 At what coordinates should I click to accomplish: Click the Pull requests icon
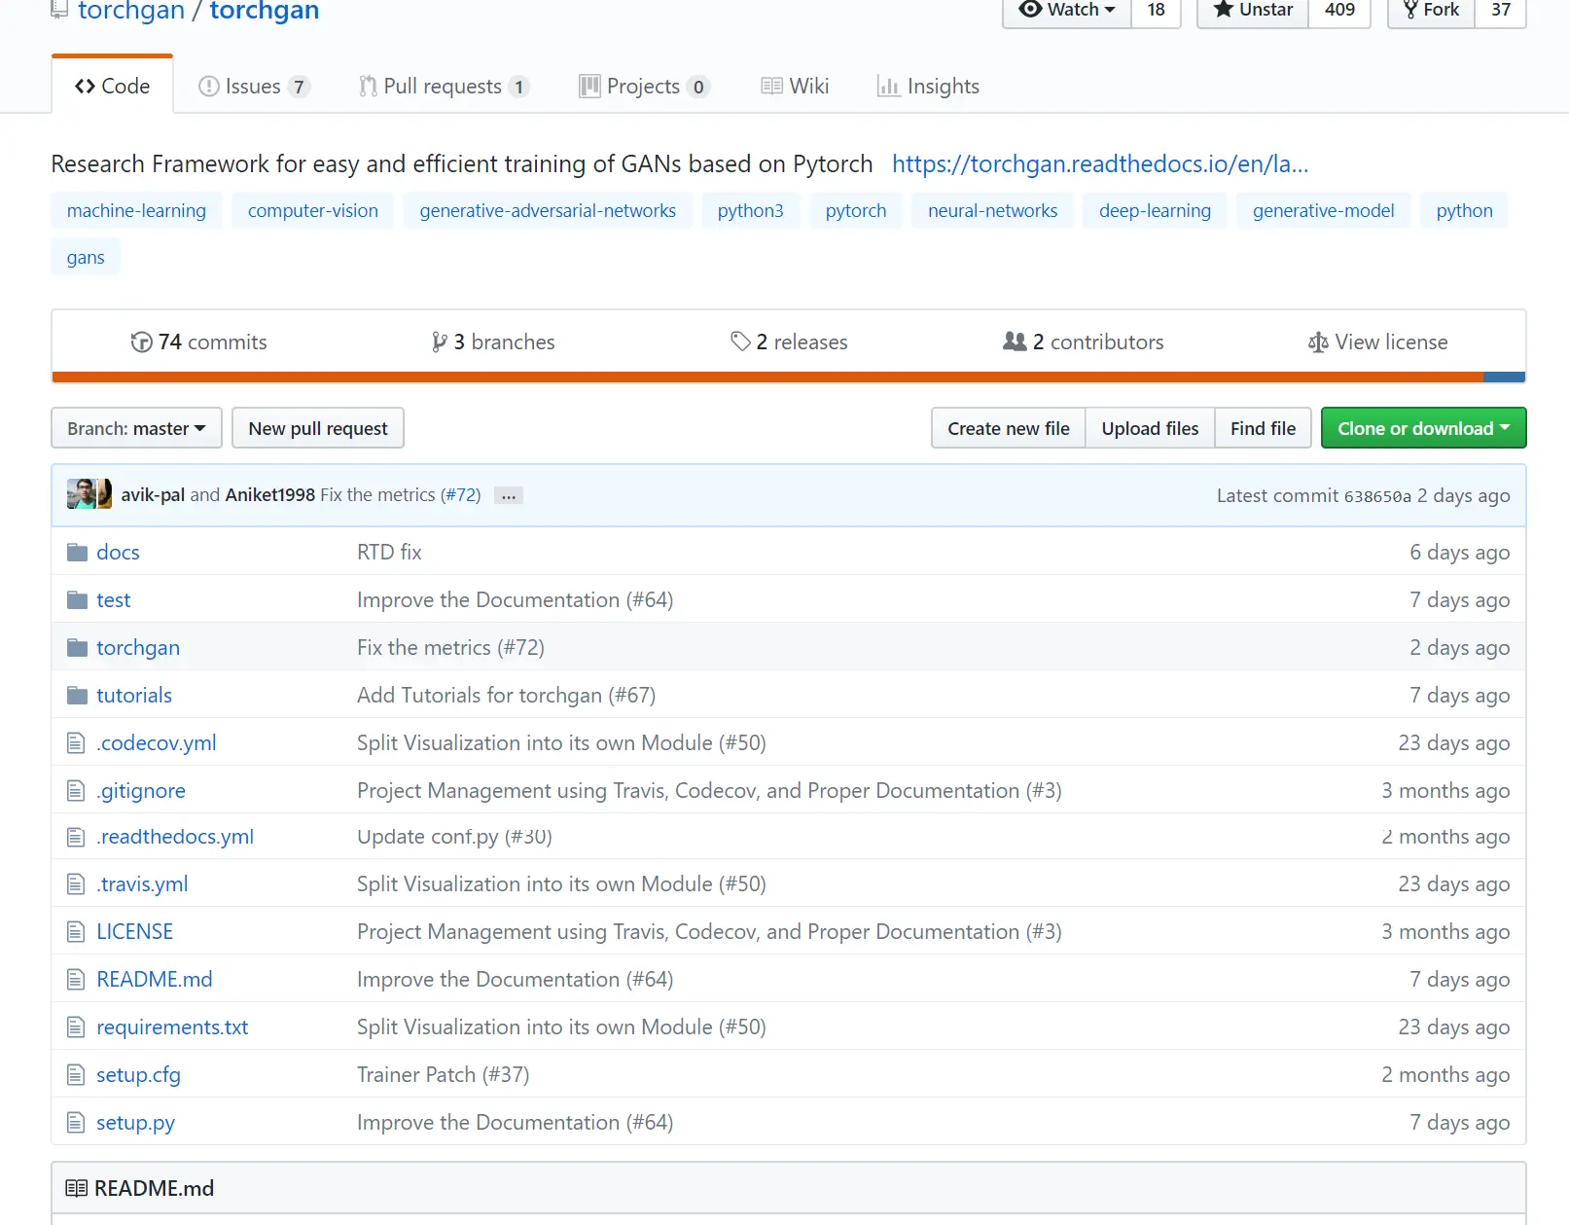pyautogui.click(x=368, y=87)
